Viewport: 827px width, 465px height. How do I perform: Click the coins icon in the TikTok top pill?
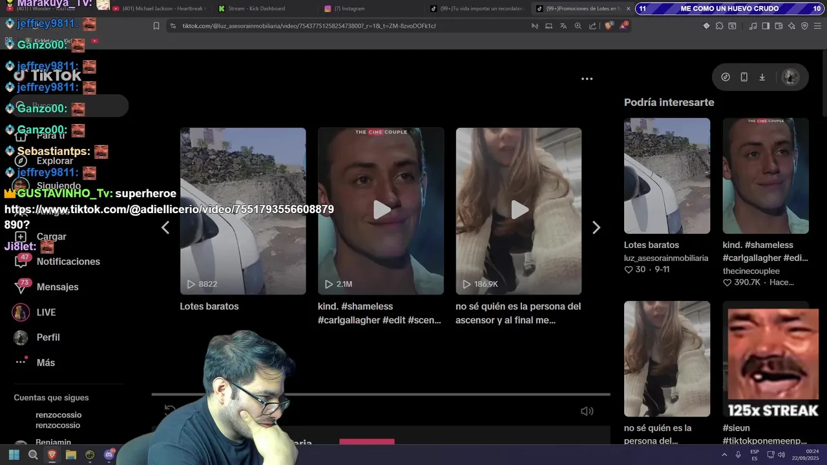click(x=726, y=77)
